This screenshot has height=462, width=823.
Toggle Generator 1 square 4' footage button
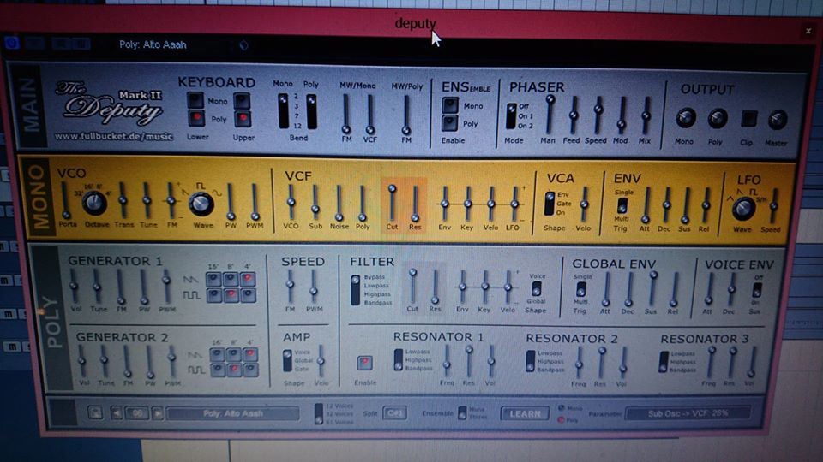click(248, 295)
